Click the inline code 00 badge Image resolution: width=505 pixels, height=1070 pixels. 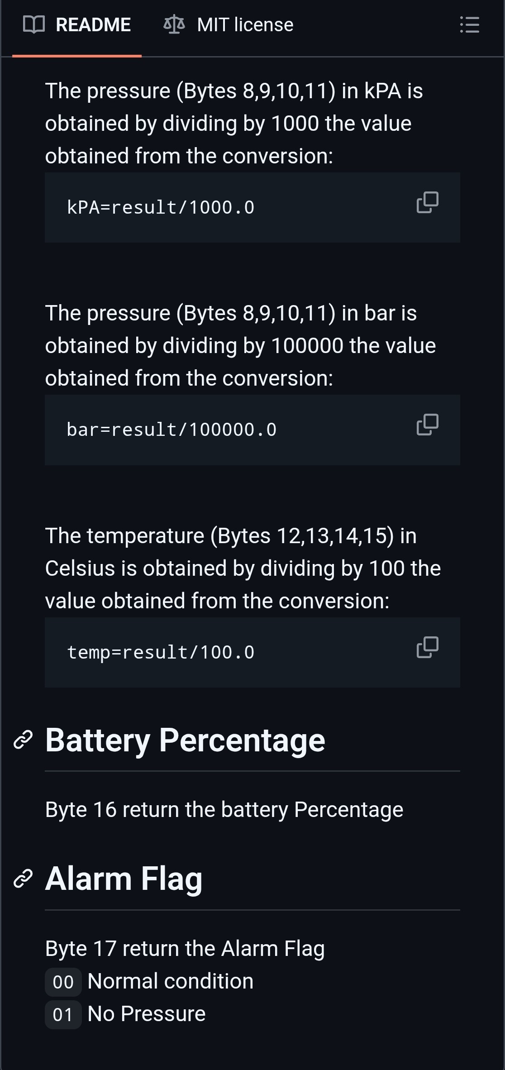click(63, 982)
